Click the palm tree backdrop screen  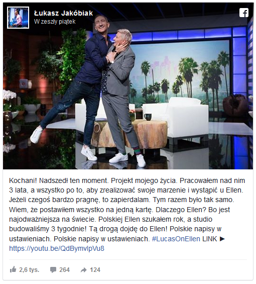pyautogui.click(x=181, y=76)
